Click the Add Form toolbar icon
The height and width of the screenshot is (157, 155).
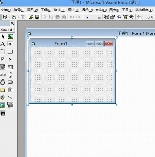[x=14, y=17]
